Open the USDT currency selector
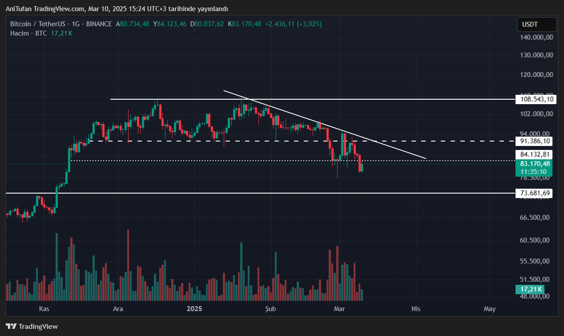 [x=537, y=24]
